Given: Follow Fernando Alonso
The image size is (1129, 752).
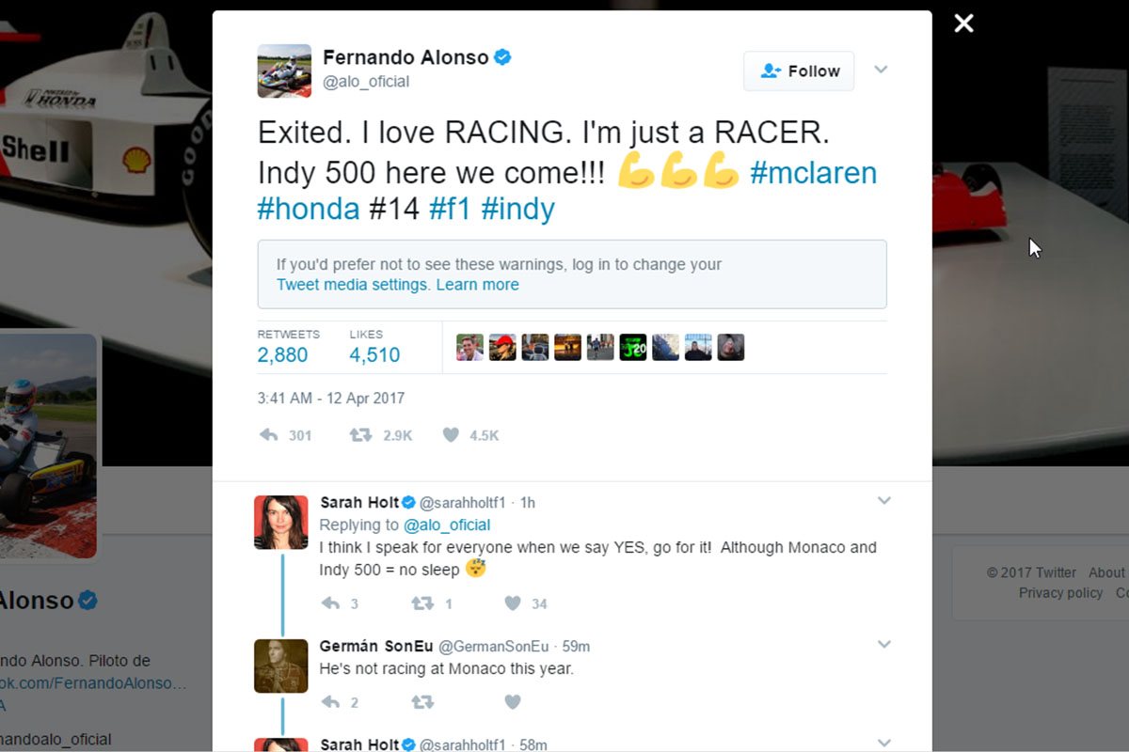Looking at the screenshot, I should 799,71.
